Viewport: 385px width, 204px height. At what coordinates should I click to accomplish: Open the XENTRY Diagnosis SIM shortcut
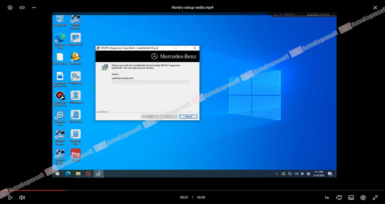[76, 22]
